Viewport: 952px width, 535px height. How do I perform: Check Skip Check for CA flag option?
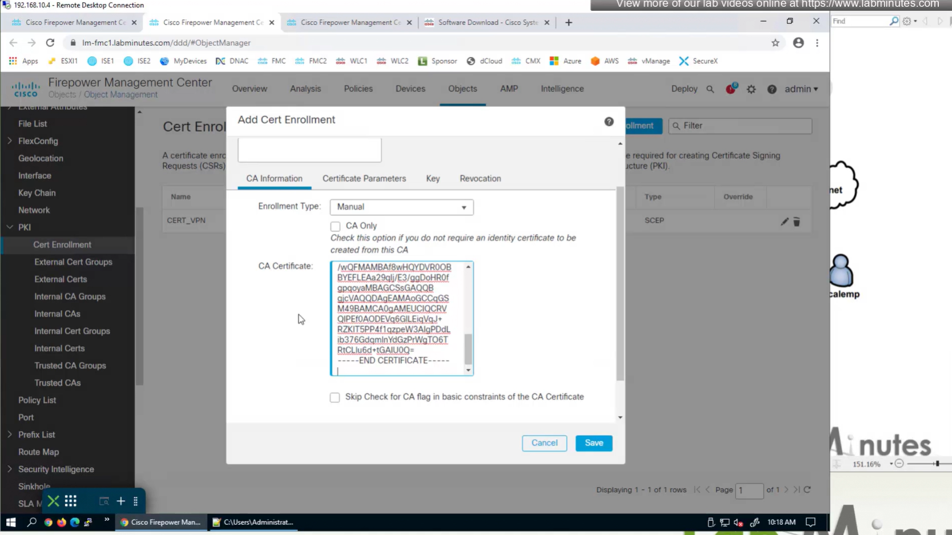pyautogui.click(x=335, y=397)
